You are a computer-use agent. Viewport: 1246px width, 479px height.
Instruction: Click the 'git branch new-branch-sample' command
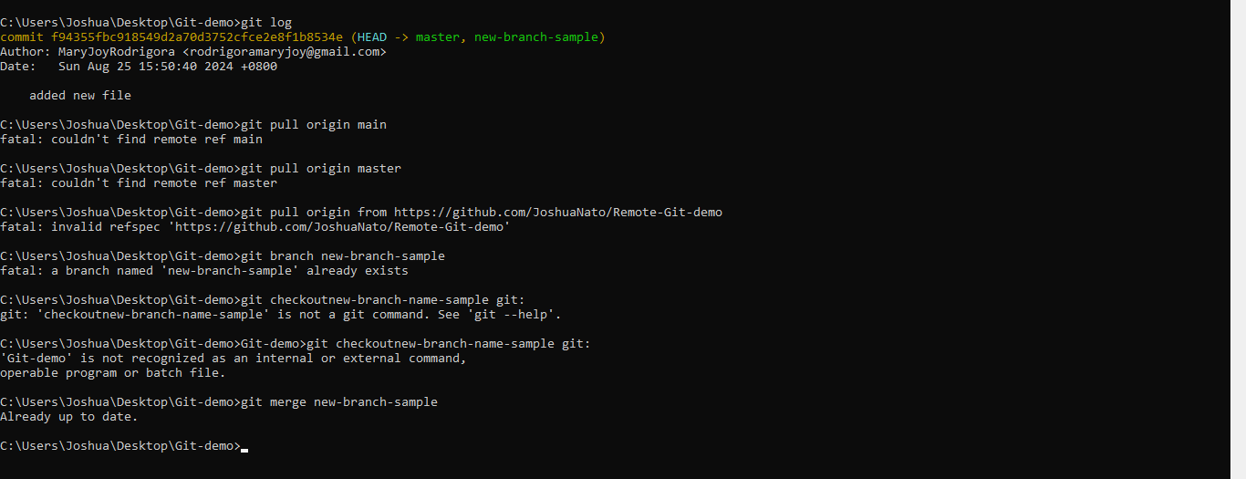coord(343,256)
